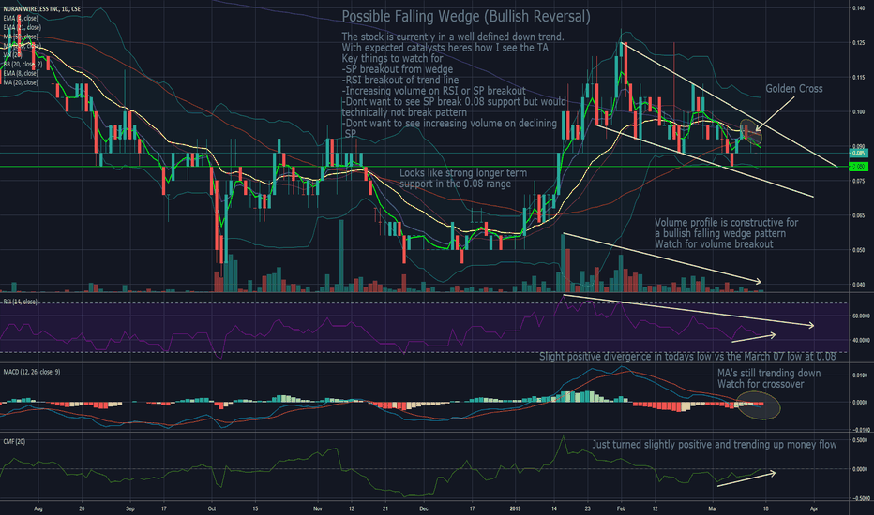Select the 'strong longer term support' annotation
The height and width of the screenshot is (515, 874).
[x=462, y=178]
